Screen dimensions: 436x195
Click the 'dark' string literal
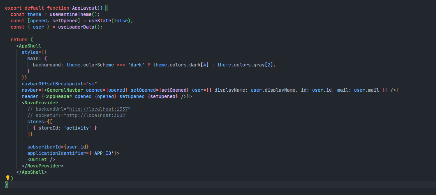[136, 65]
